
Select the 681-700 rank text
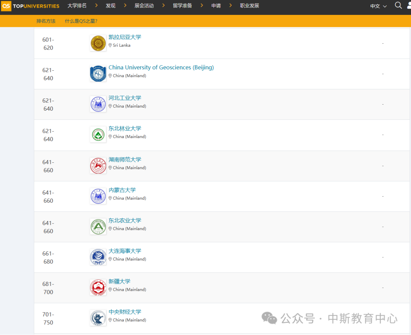pos(48,288)
